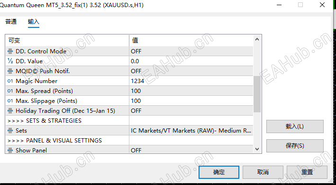Image resolution: width=336 pixels, height=185 pixels.
Task: Click the Show Panel row icon
Action: tap(10, 150)
